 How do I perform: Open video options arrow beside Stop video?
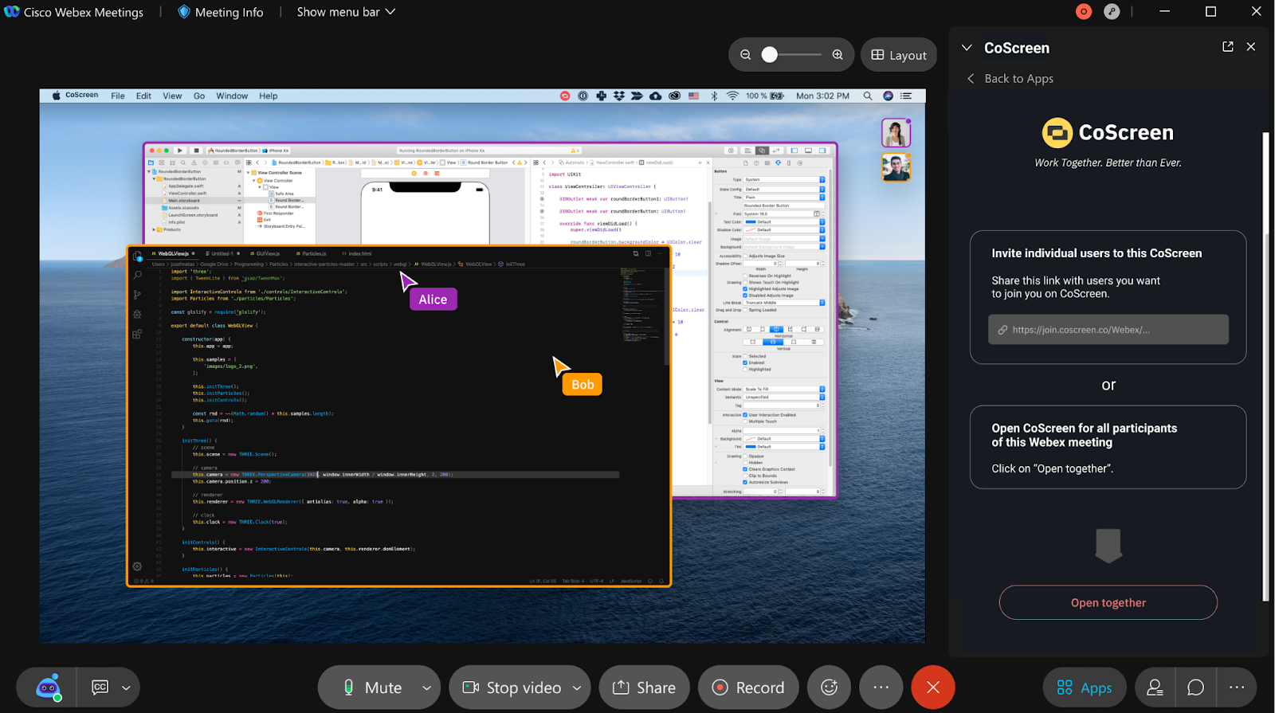pyautogui.click(x=577, y=688)
